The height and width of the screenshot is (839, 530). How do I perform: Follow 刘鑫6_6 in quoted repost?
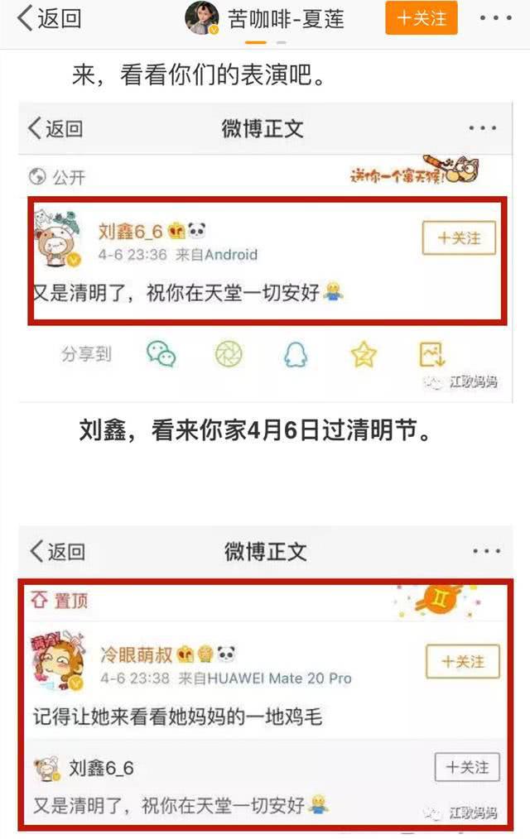[x=467, y=767]
